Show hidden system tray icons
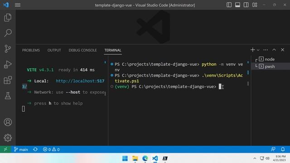290x163 pixels. pyautogui.click(x=255, y=158)
